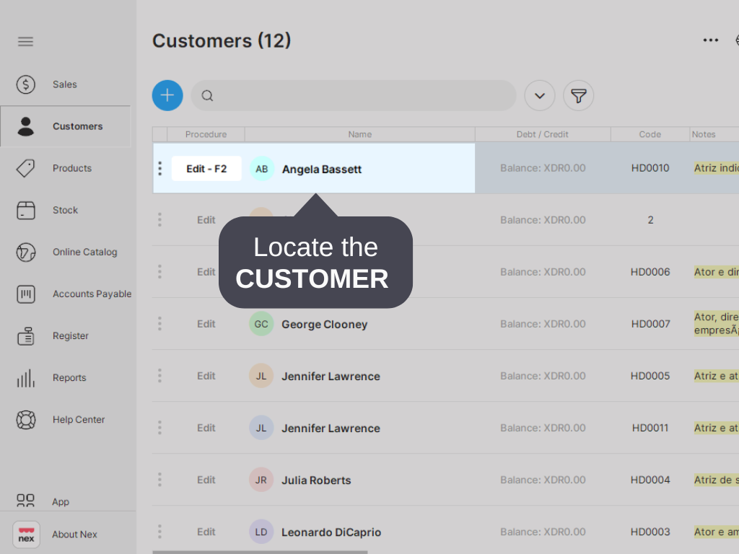739x554 pixels.
Task: Click the Register cash machine icon
Action: [25, 336]
